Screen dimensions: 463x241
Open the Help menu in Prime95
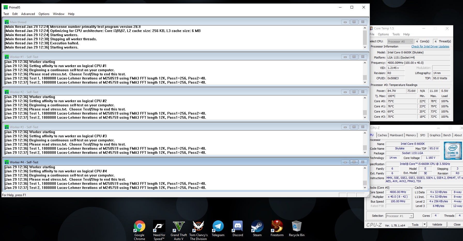(71, 14)
